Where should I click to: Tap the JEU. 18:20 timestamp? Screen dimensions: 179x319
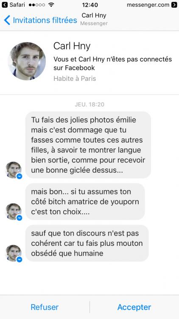tap(89, 105)
